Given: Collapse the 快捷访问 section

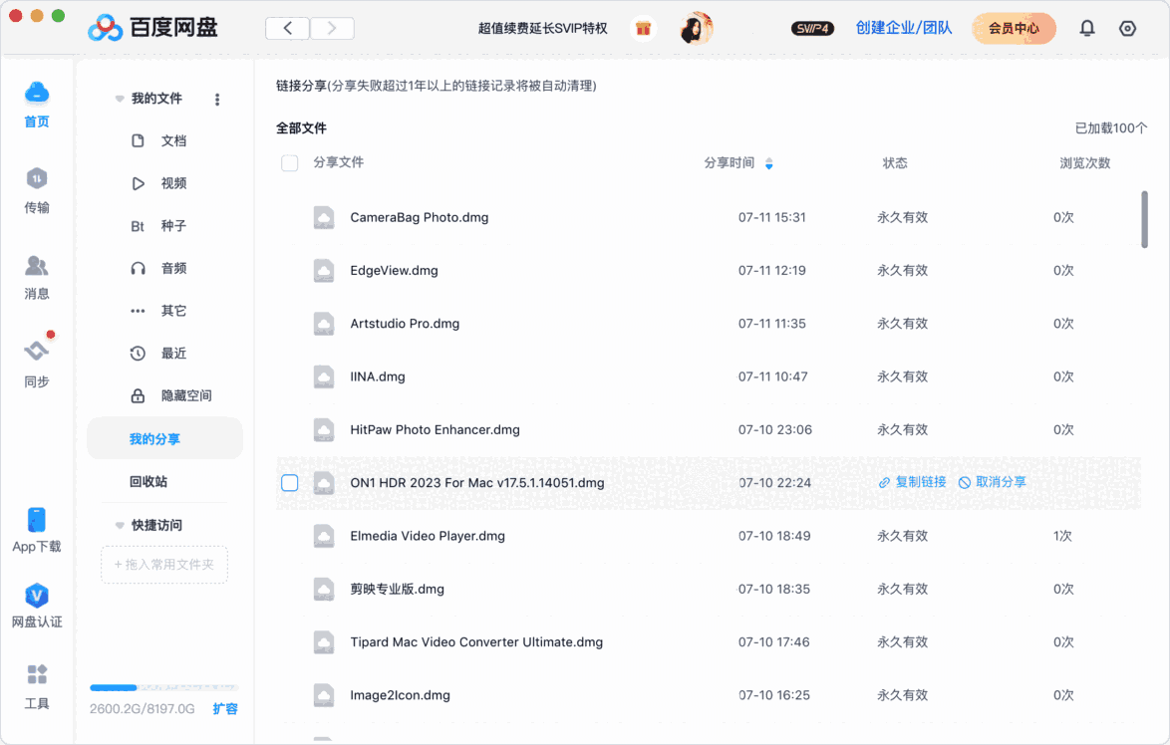Looking at the screenshot, I should [120, 526].
